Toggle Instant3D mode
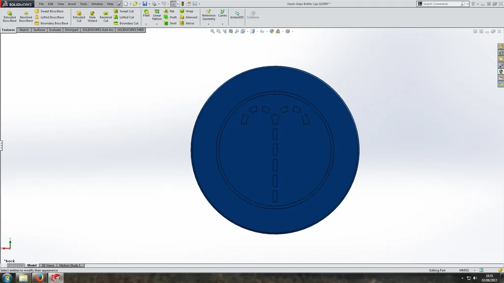This screenshot has height=283, width=504. [237, 14]
